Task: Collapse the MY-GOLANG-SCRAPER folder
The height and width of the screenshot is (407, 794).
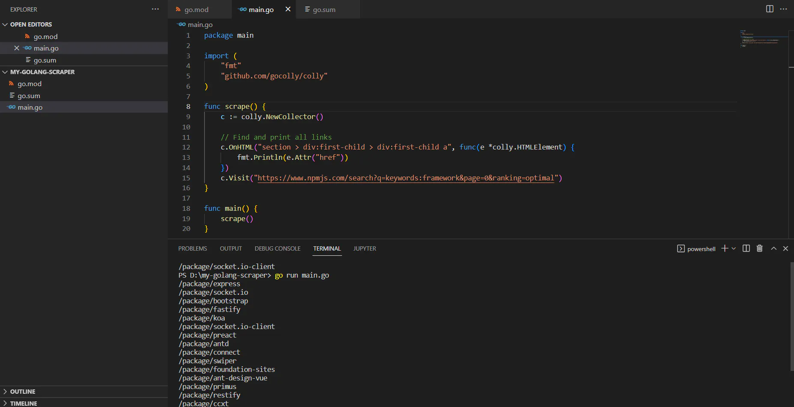Action: point(5,72)
